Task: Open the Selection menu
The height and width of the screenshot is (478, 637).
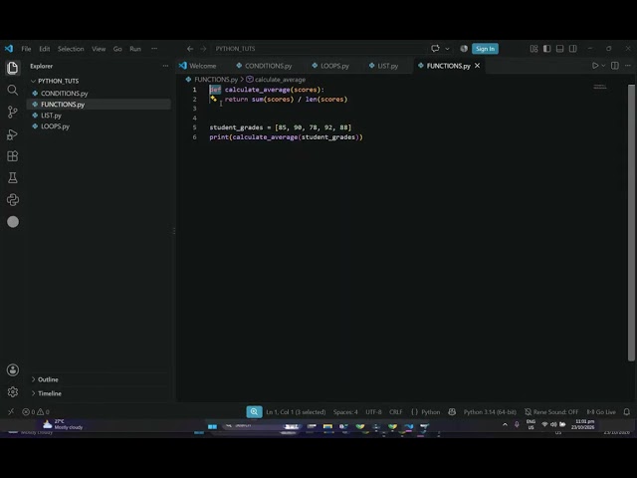Action: click(71, 49)
